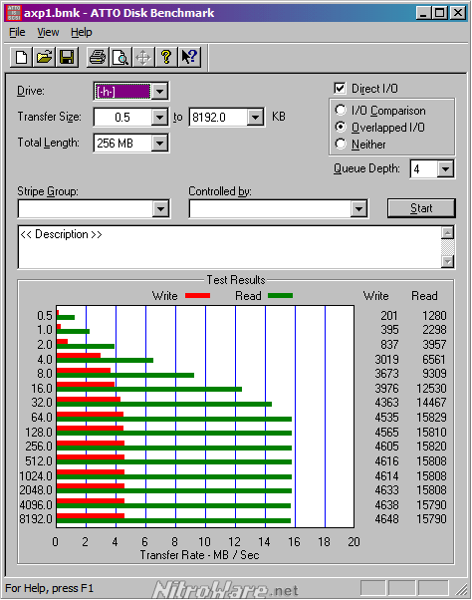The image size is (472, 600).
Task: Click the Test Results group title
Action: [236, 280]
